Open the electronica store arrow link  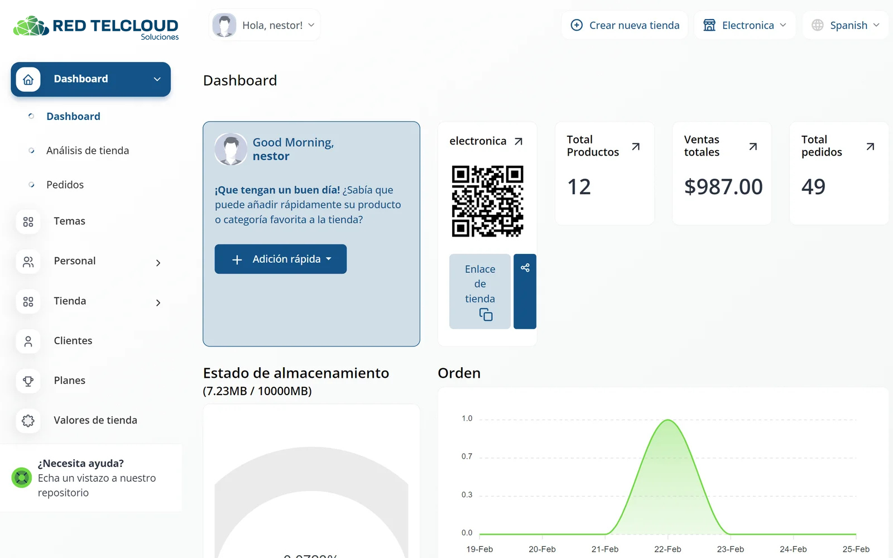(518, 141)
